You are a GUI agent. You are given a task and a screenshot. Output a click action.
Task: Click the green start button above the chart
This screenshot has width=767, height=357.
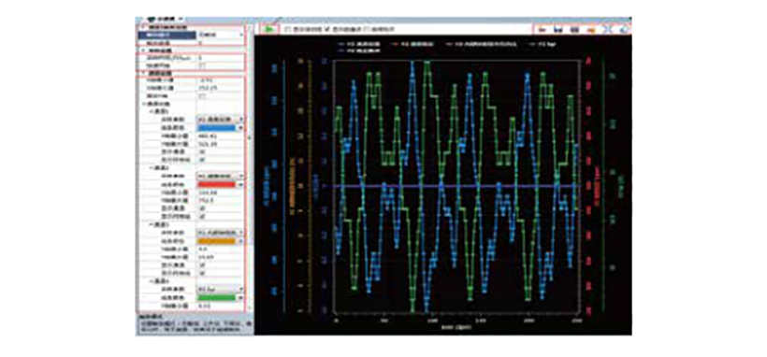point(268,29)
